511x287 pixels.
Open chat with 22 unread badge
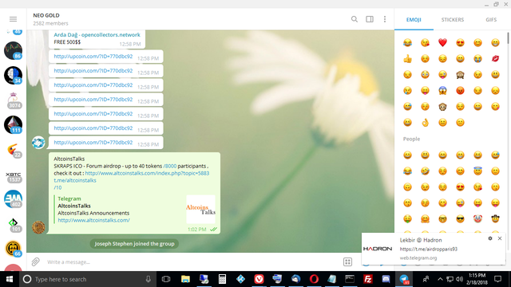13,150
